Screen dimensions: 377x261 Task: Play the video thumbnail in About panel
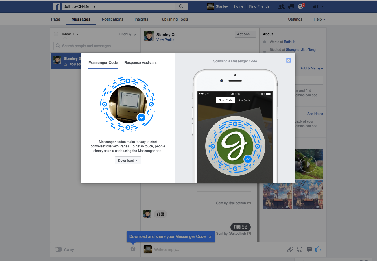[308, 164]
